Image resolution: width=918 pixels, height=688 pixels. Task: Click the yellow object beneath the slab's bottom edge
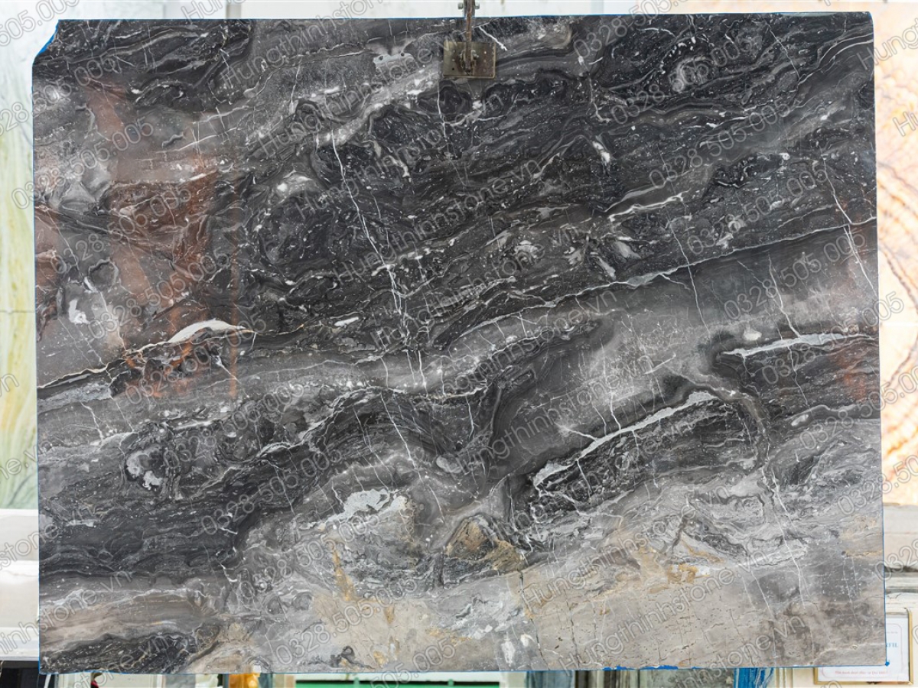[x=243, y=680]
